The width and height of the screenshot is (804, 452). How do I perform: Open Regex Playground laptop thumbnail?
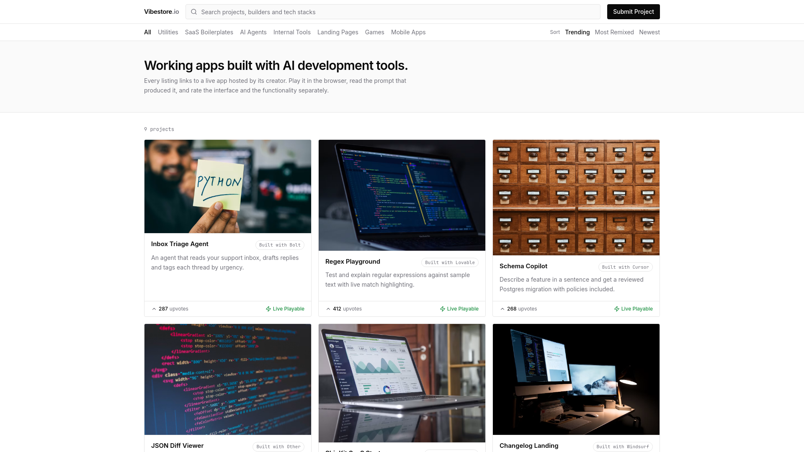click(402, 195)
